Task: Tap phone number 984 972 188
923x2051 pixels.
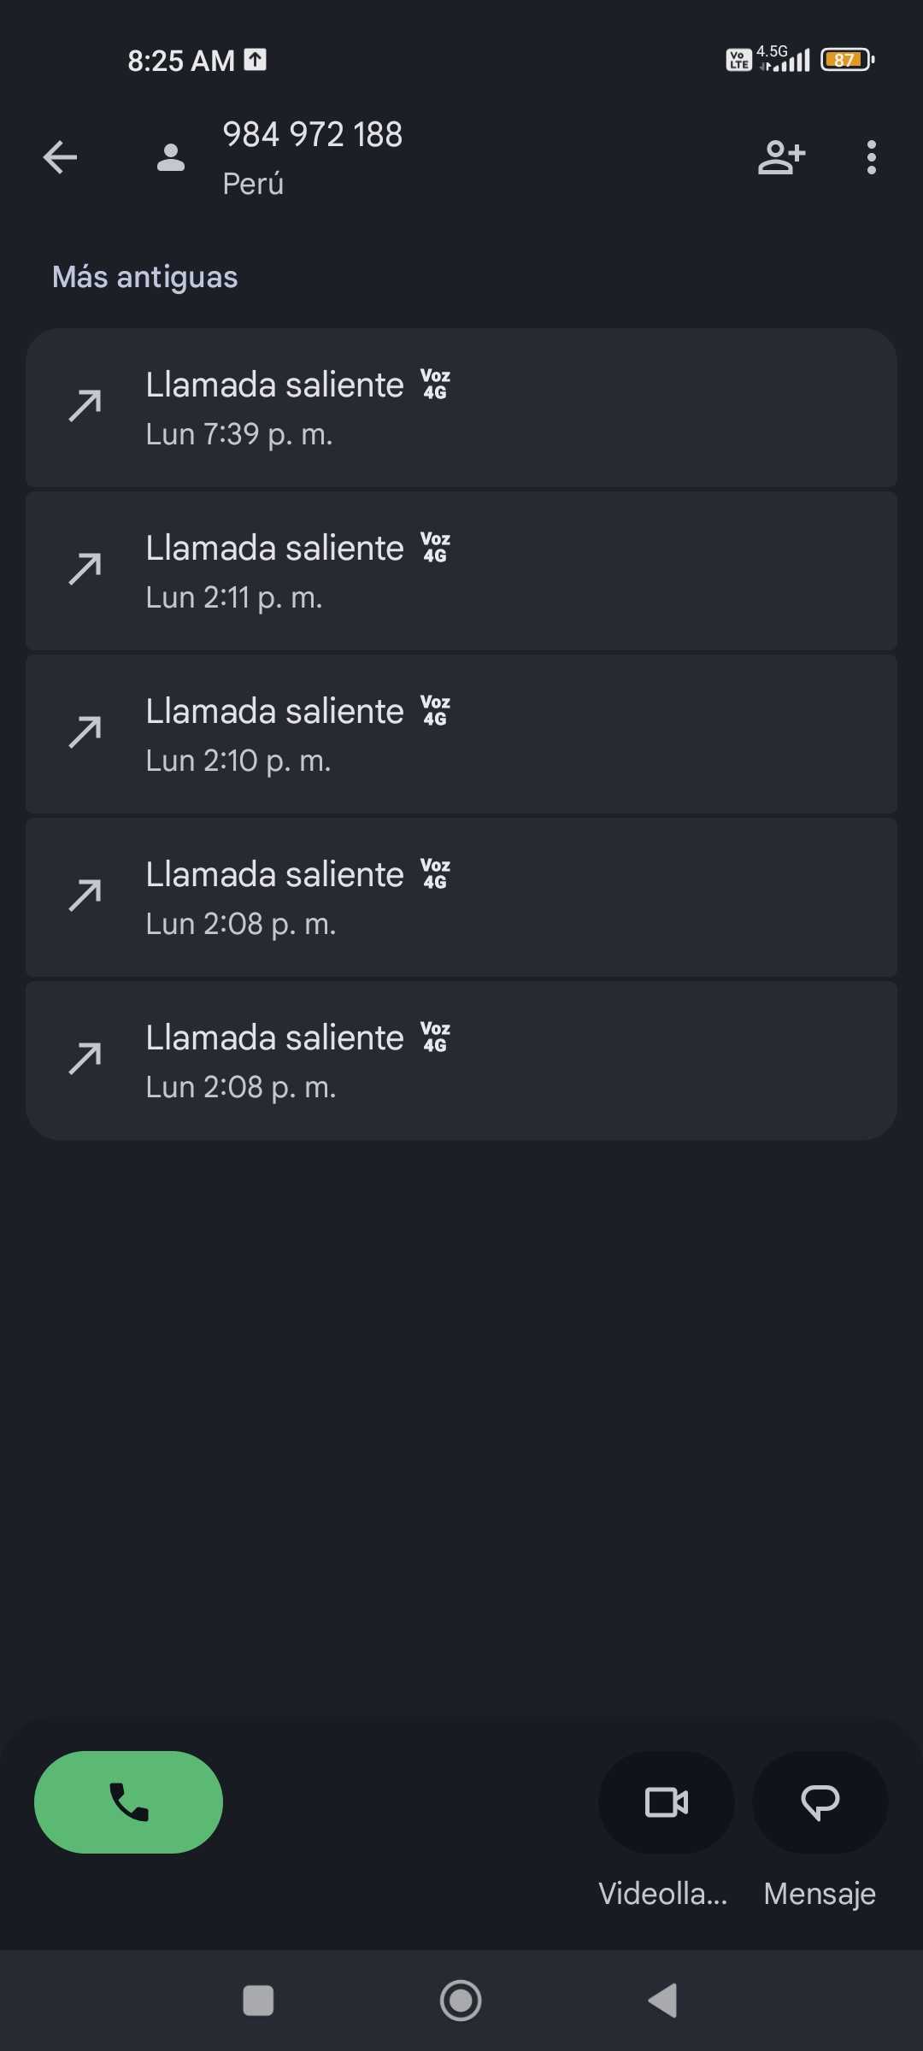Action: 312,134
